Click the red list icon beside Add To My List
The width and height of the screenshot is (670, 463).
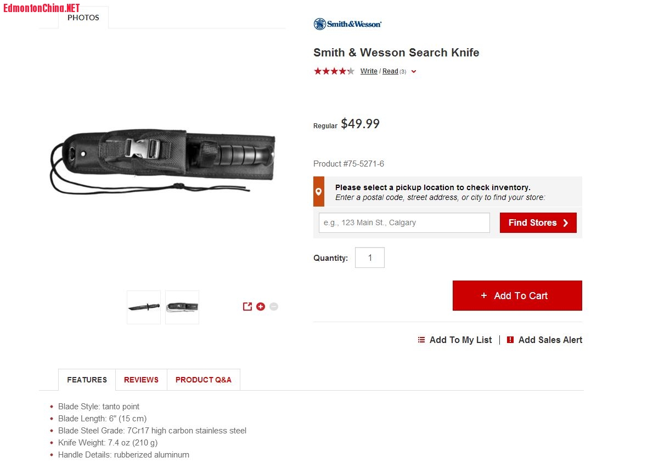(421, 340)
